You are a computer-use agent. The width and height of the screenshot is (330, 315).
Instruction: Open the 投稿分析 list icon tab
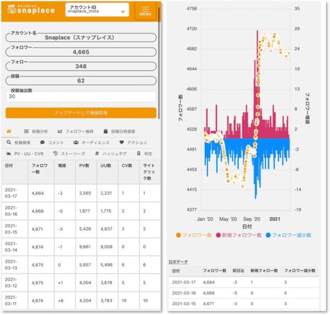click(x=26, y=132)
